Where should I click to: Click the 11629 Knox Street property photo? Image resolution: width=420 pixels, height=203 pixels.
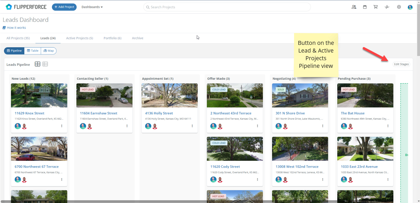[39, 95]
